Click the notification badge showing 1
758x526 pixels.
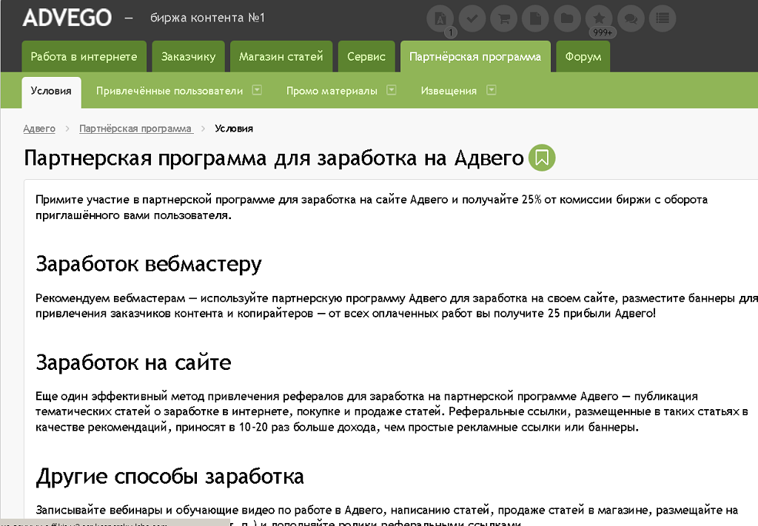(x=451, y=33)
